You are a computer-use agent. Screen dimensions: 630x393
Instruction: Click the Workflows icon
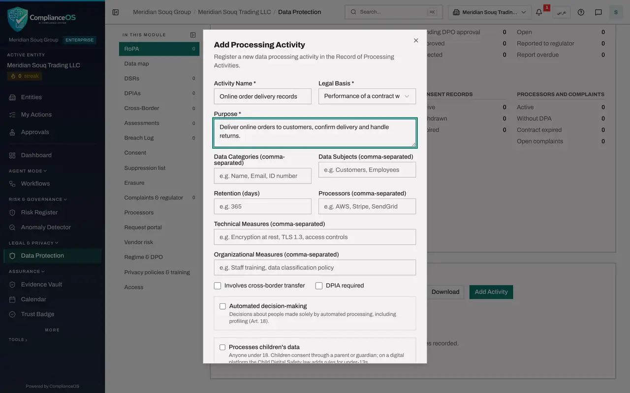point(12,184)
